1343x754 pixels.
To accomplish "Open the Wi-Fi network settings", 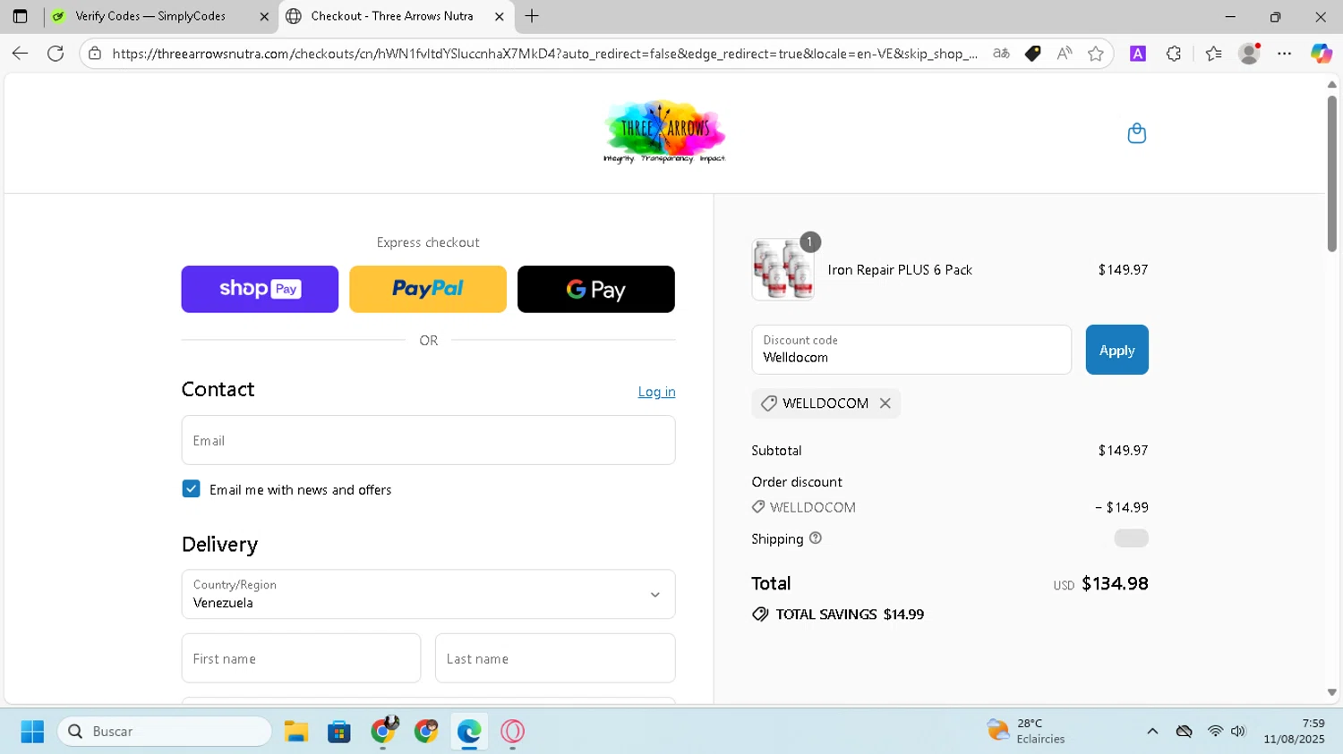I will 1215,732.
